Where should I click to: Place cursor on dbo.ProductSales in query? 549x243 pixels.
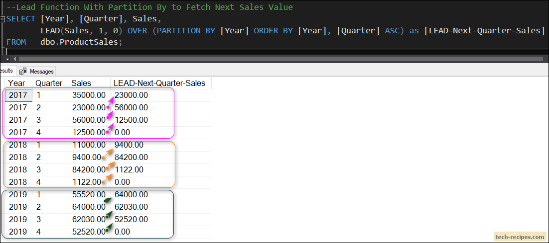(81, 42)
